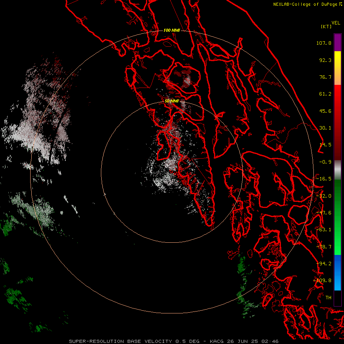Click the 100 NMI range ring label

point(172,30)
